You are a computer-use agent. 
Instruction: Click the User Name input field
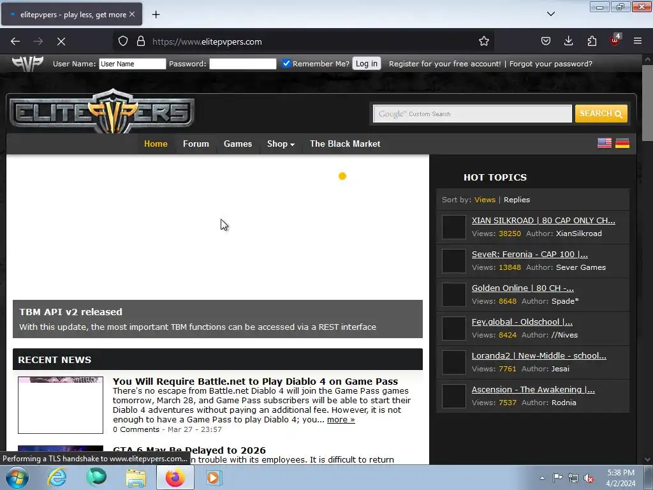132,64
